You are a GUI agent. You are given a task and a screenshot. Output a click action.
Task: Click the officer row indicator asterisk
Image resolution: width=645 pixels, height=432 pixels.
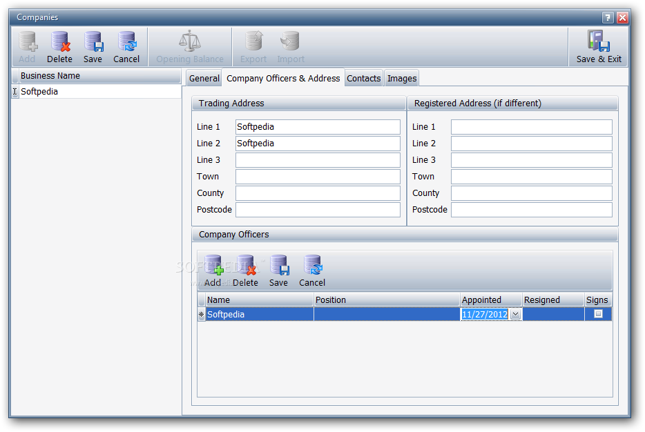point(201,315)
